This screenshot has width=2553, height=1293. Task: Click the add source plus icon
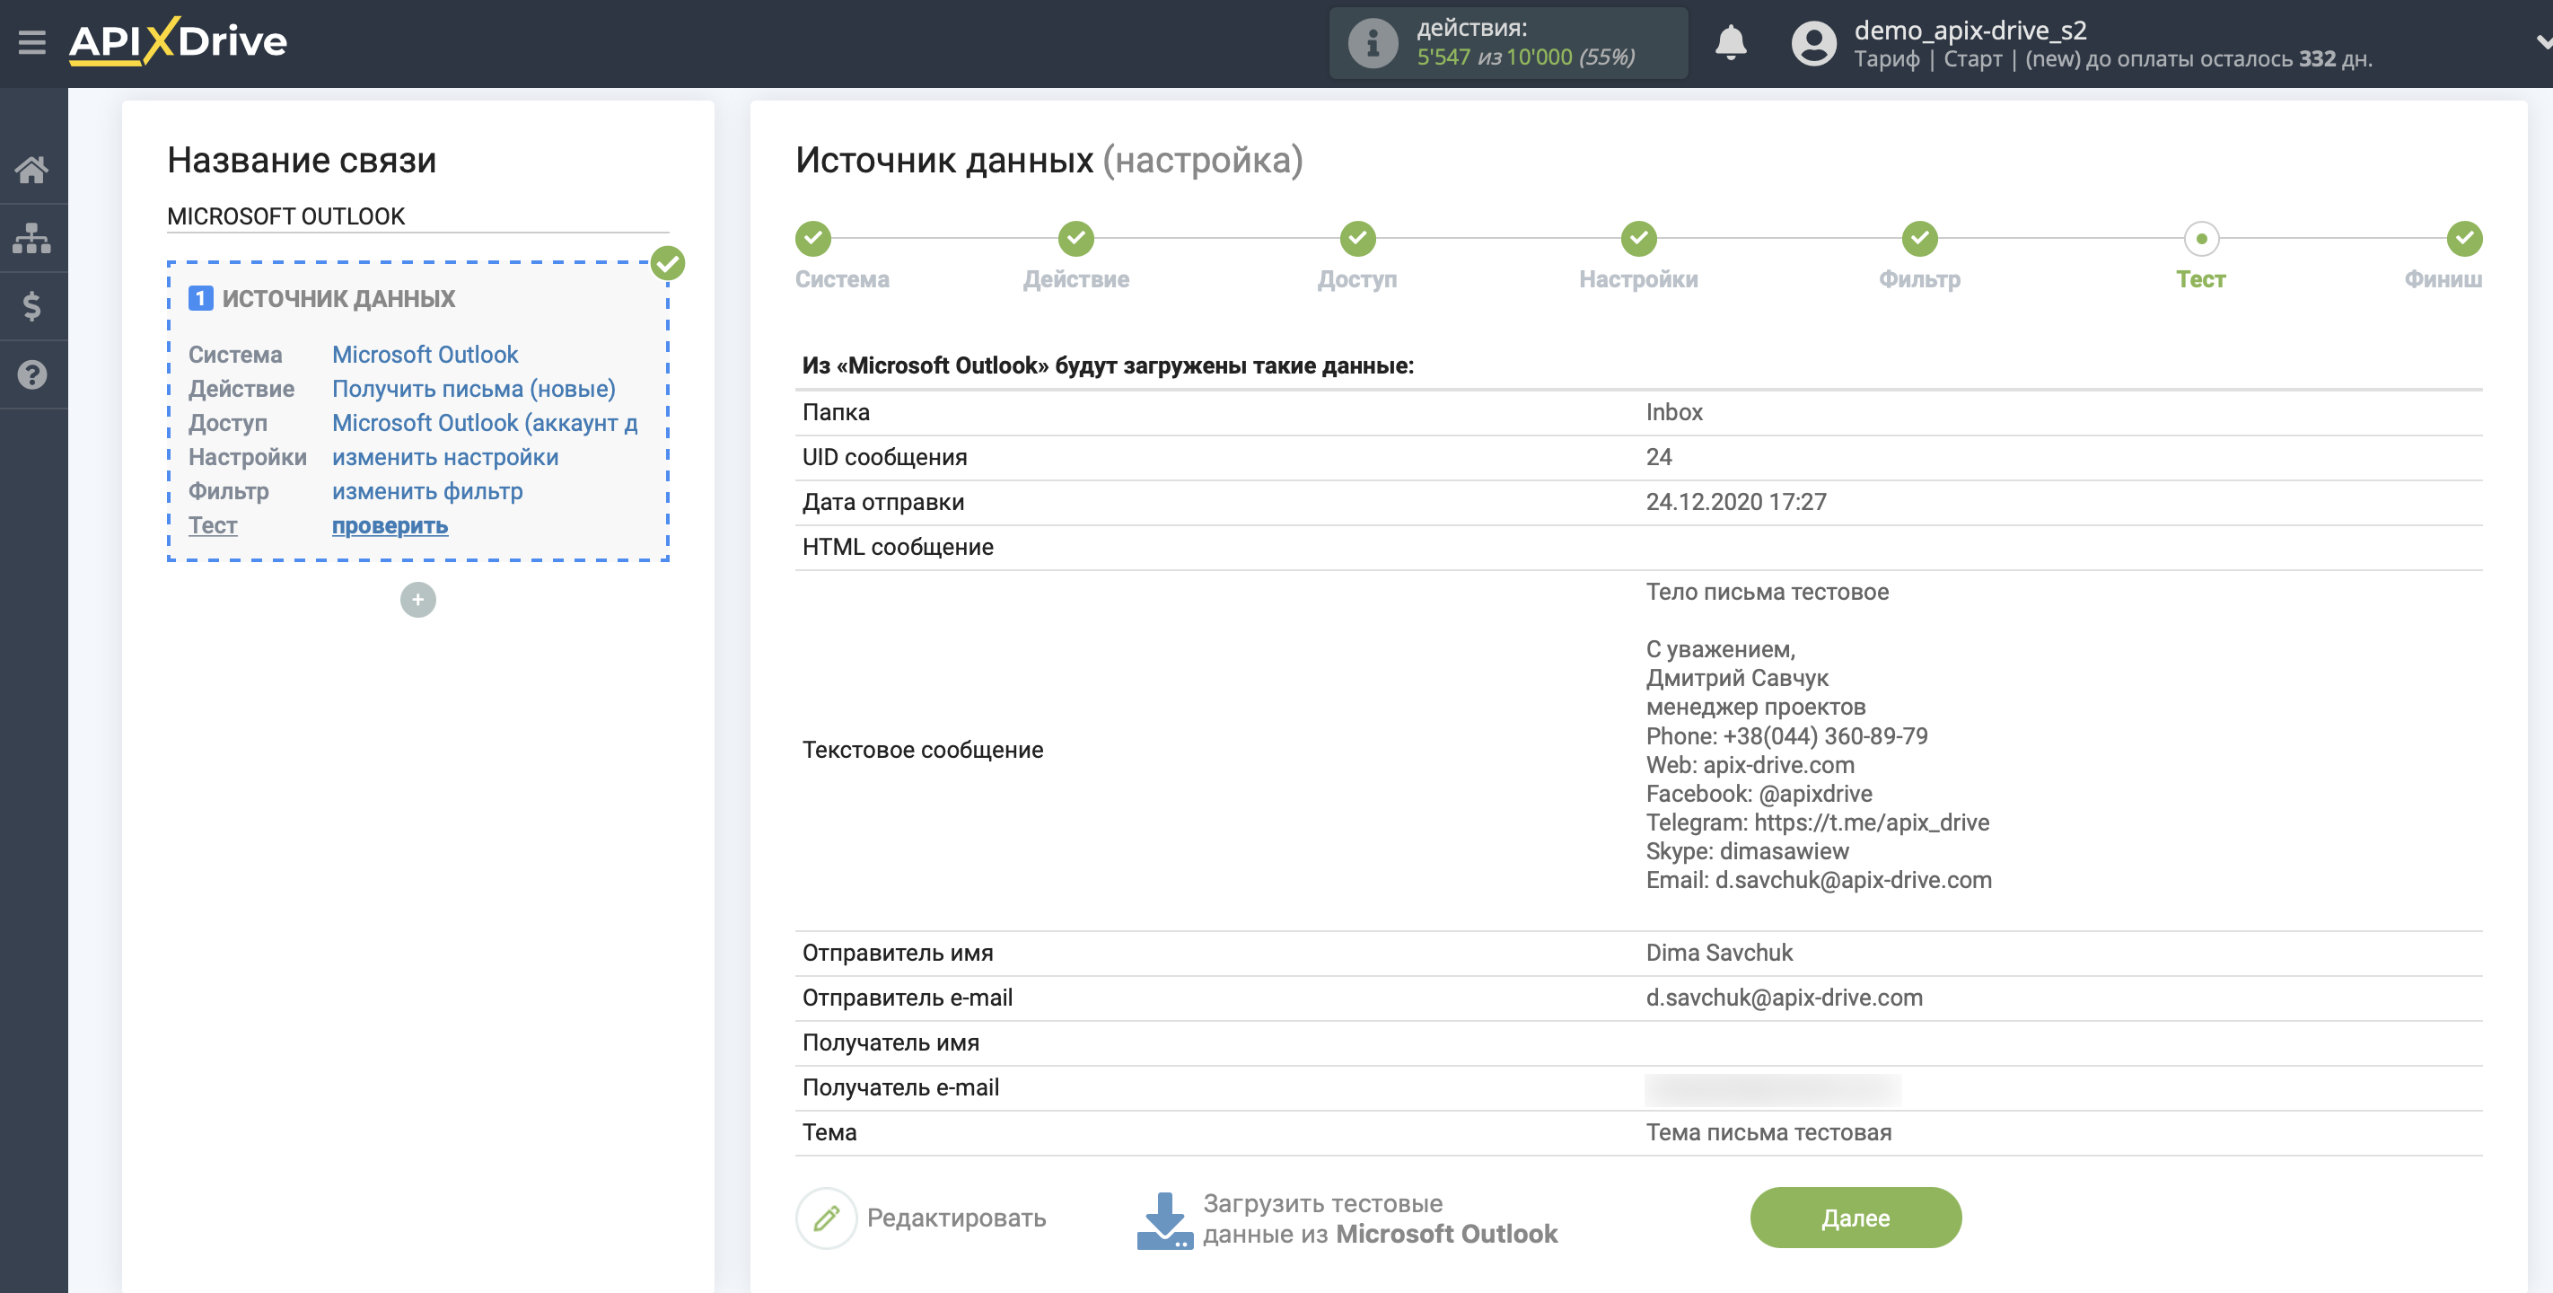click(x=418, y=597)
